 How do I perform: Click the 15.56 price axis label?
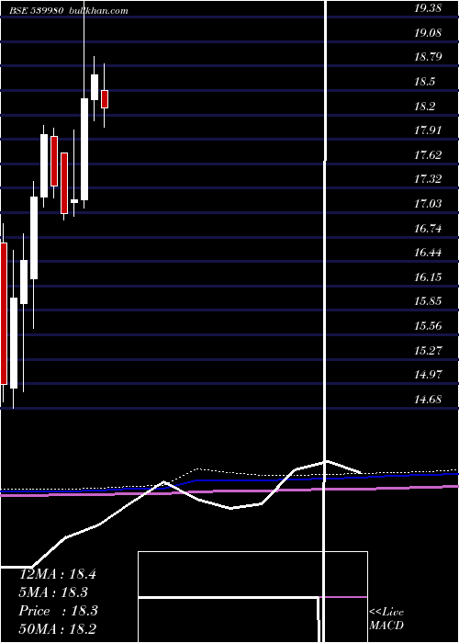[428, 325]
